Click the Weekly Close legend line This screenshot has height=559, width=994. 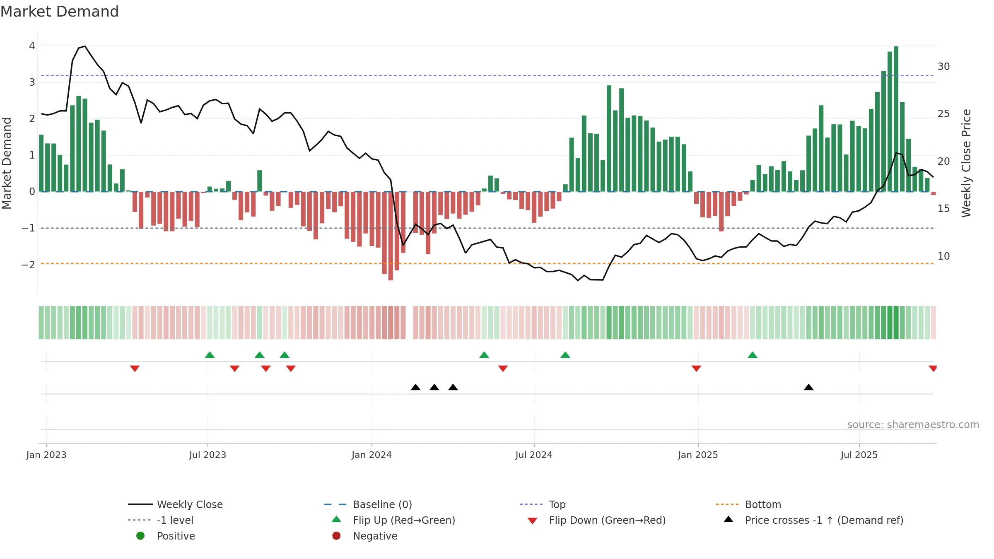pyautogui.click(x=140, y=504)
